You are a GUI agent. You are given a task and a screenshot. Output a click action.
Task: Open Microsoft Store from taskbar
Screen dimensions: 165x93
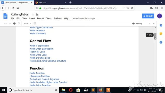click(78, 90)
